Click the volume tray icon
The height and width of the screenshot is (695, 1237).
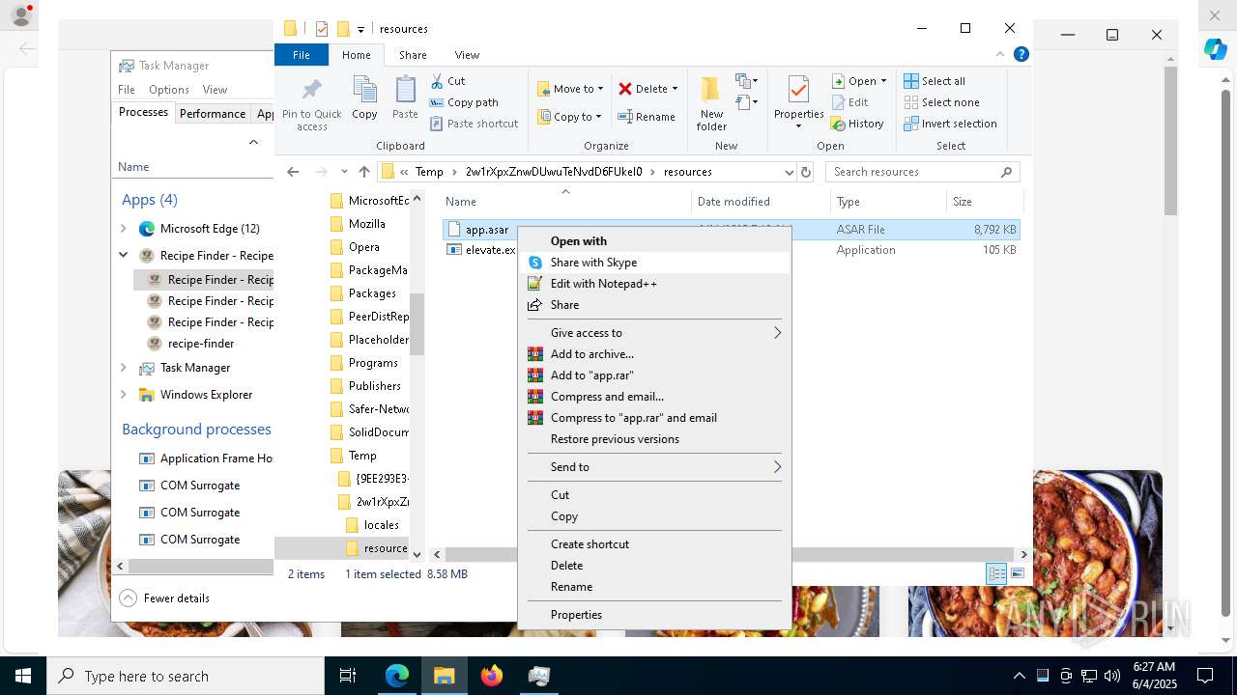point(1112,676)
